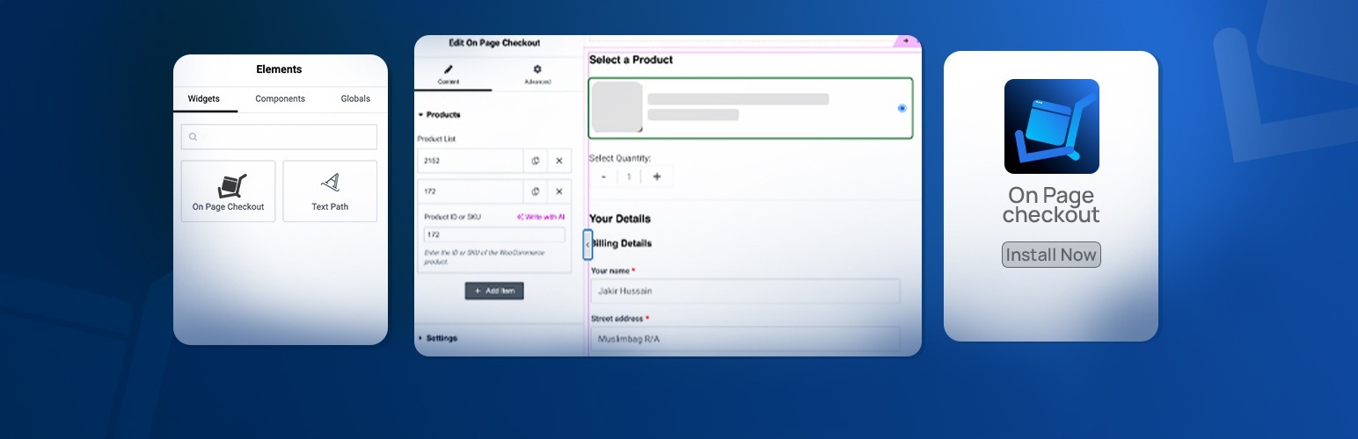
Task: Click the Your Details heading
Action: coord(620,219)
